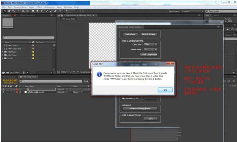The height and width of the screenshot is (142, 237).
Task: Open script Instructions button
Action: click(x=130, y=34)
